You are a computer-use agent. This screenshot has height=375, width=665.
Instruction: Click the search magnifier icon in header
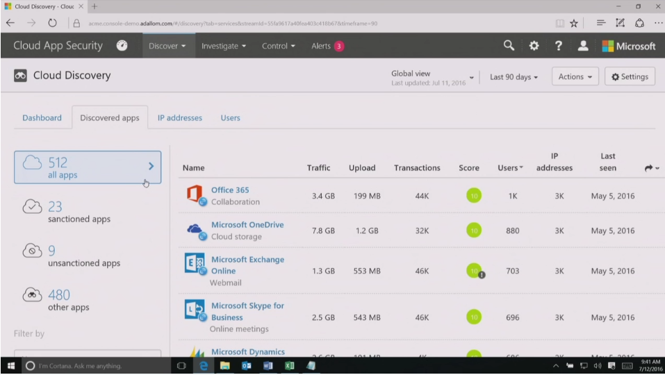point(509,46)
